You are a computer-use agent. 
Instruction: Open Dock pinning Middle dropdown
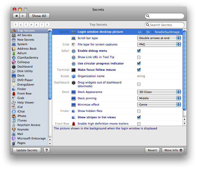click(x=159, y=98)
